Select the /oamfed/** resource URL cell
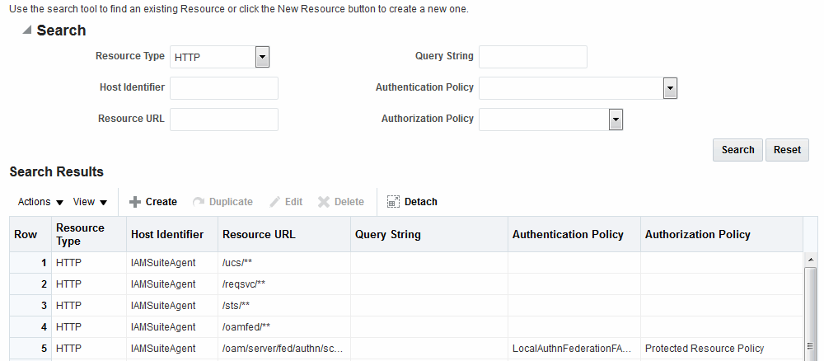The image size is (824, 361). click(x=284, y=327)
